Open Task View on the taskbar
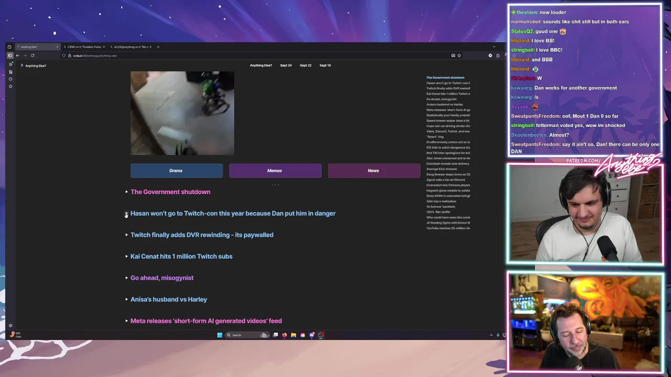The height and width of the screenshot is (377, 671). coord(276,335)
